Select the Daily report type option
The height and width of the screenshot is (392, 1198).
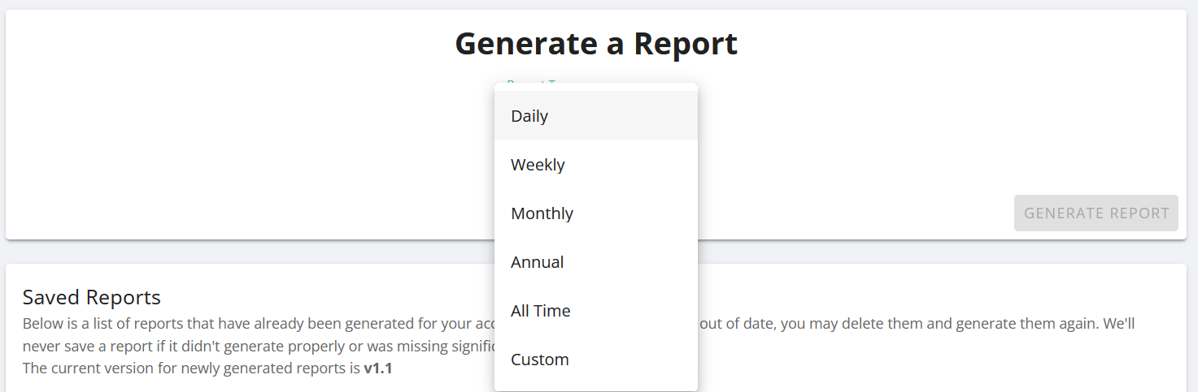click(595, 115)
